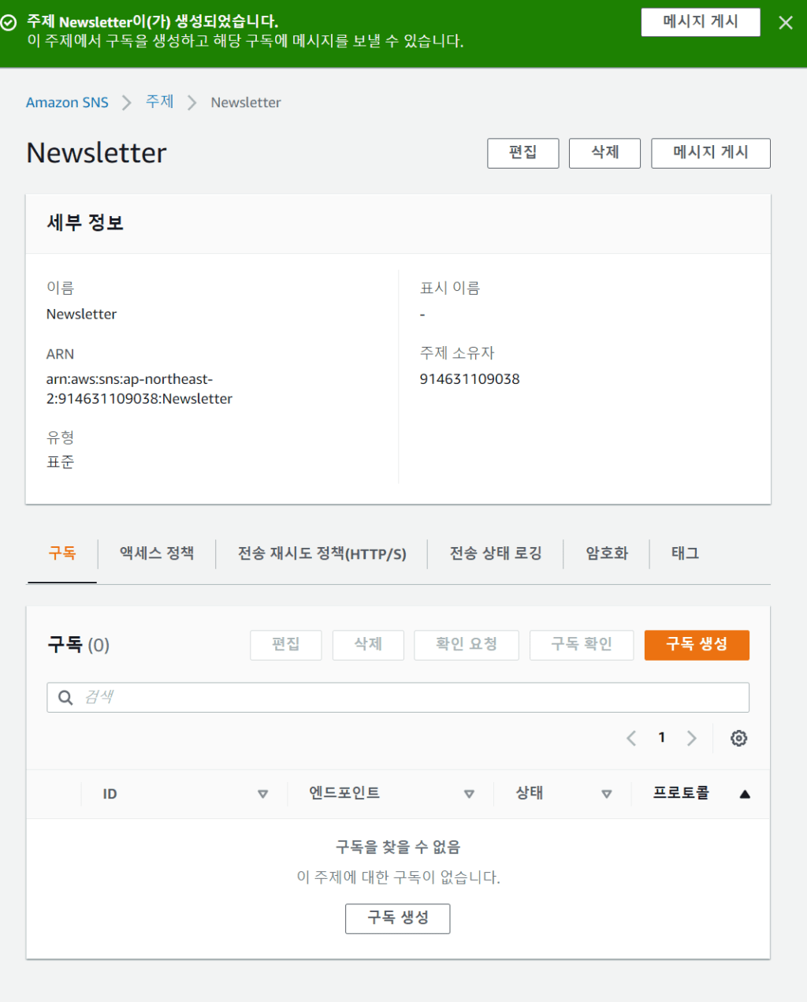Go to next page of subscriptions
This screenshot has height=1002, width=807.
(691, 738)
